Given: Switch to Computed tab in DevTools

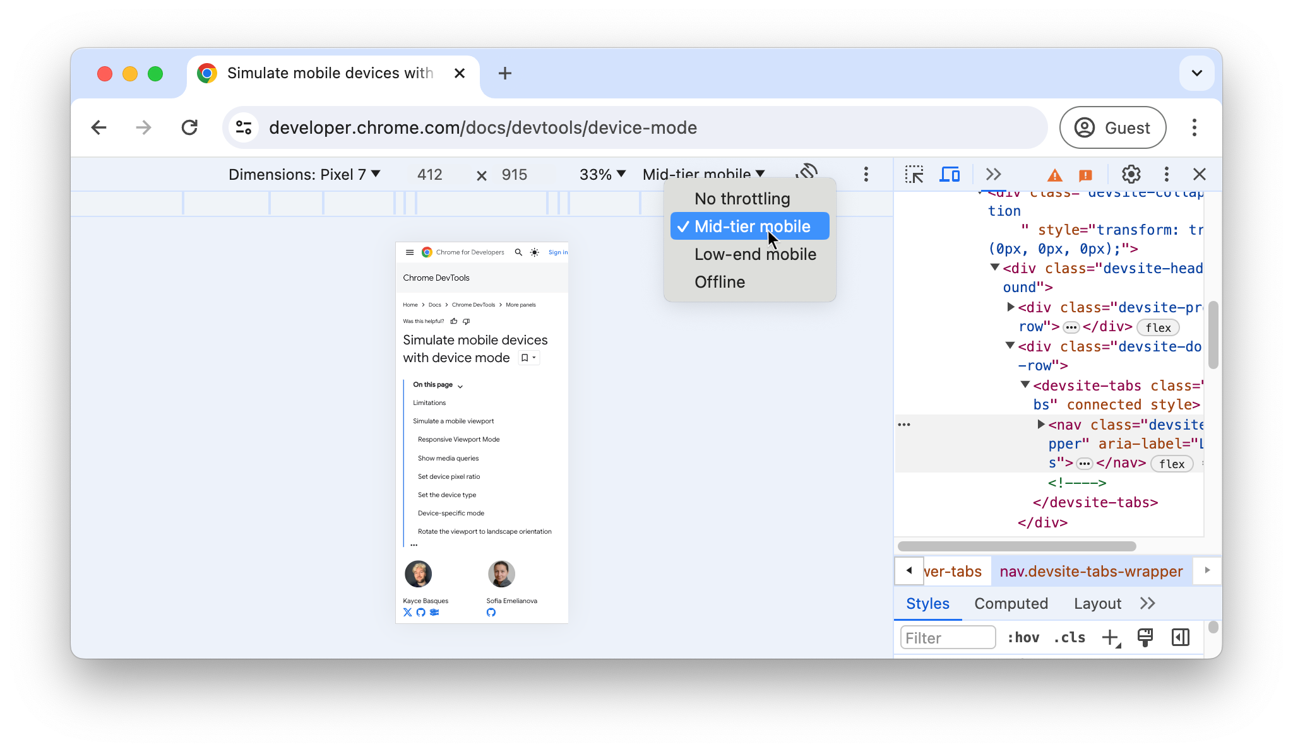Looking at the screenshot, I should coord(1011,603).
